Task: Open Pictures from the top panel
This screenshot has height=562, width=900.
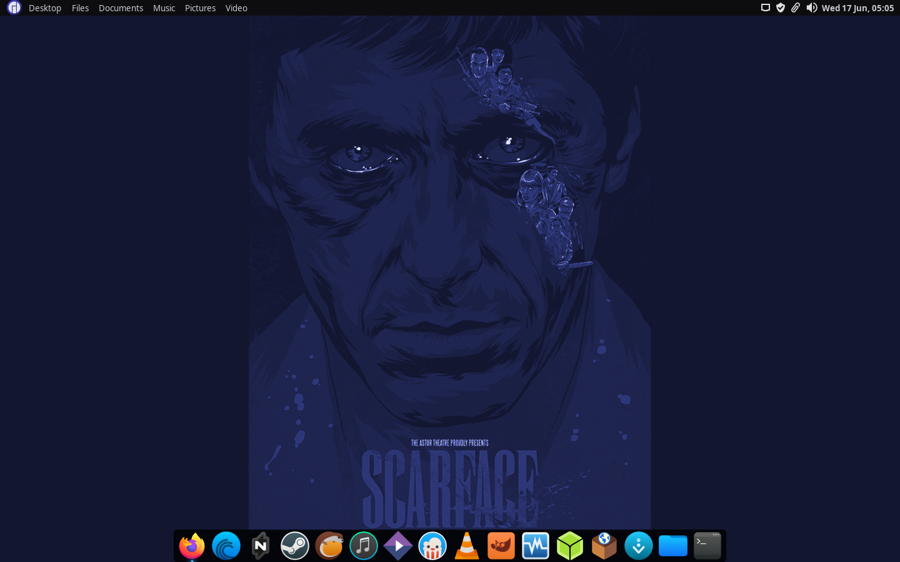Action: coord(200,8)
